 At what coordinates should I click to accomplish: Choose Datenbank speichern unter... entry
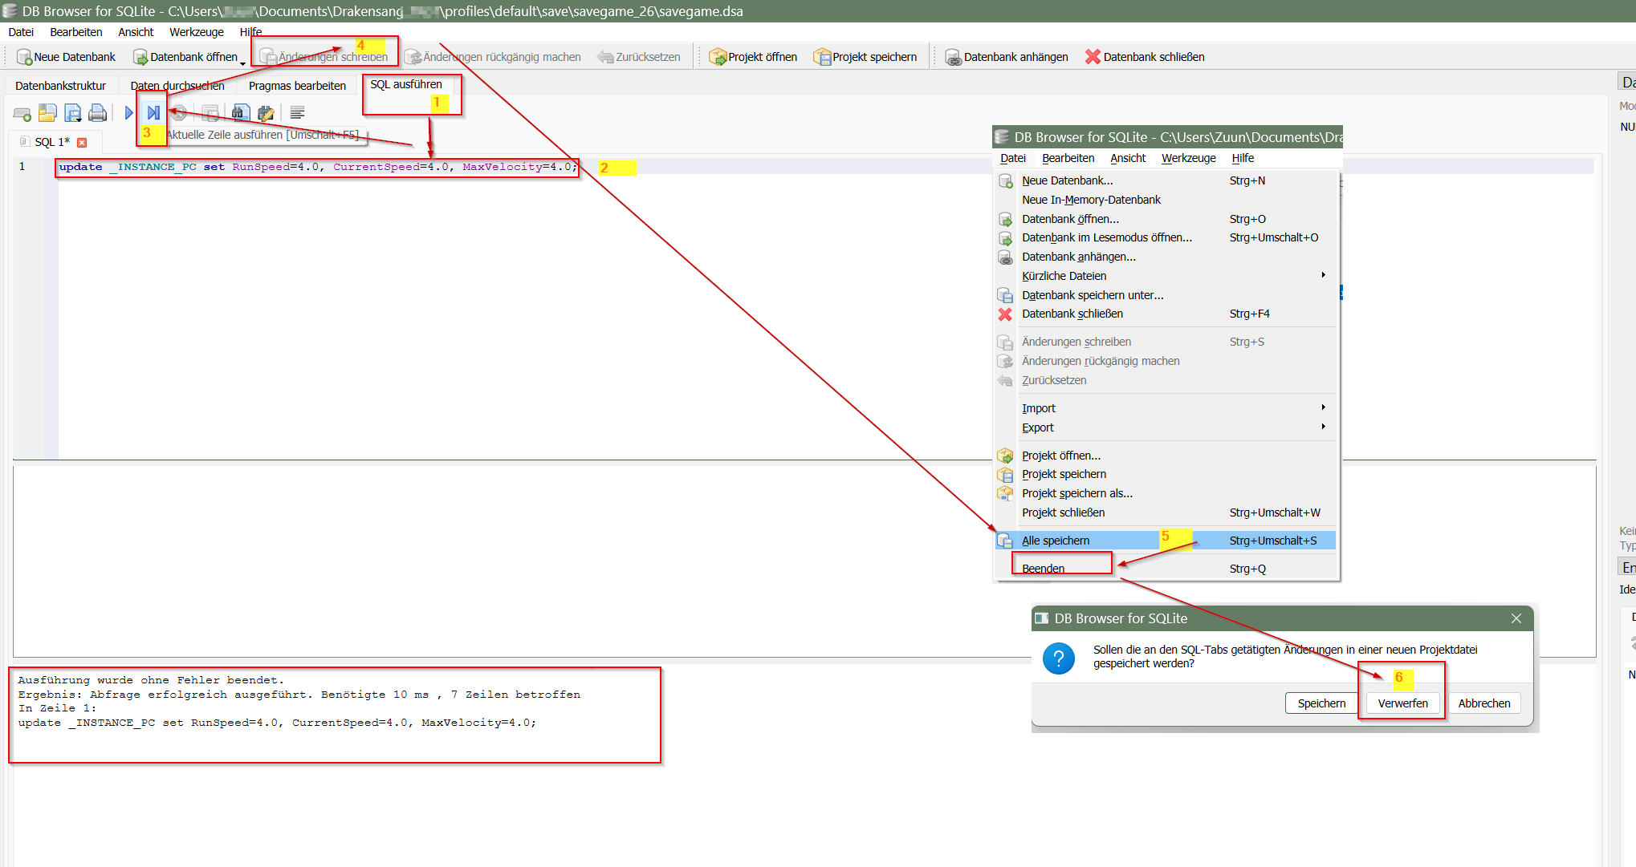1167,295
